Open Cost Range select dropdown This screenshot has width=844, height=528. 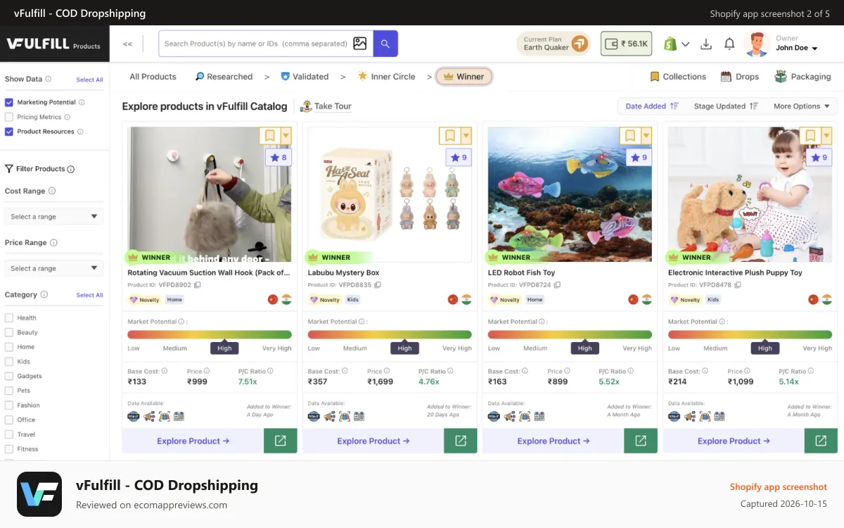[x=54, y=216]
